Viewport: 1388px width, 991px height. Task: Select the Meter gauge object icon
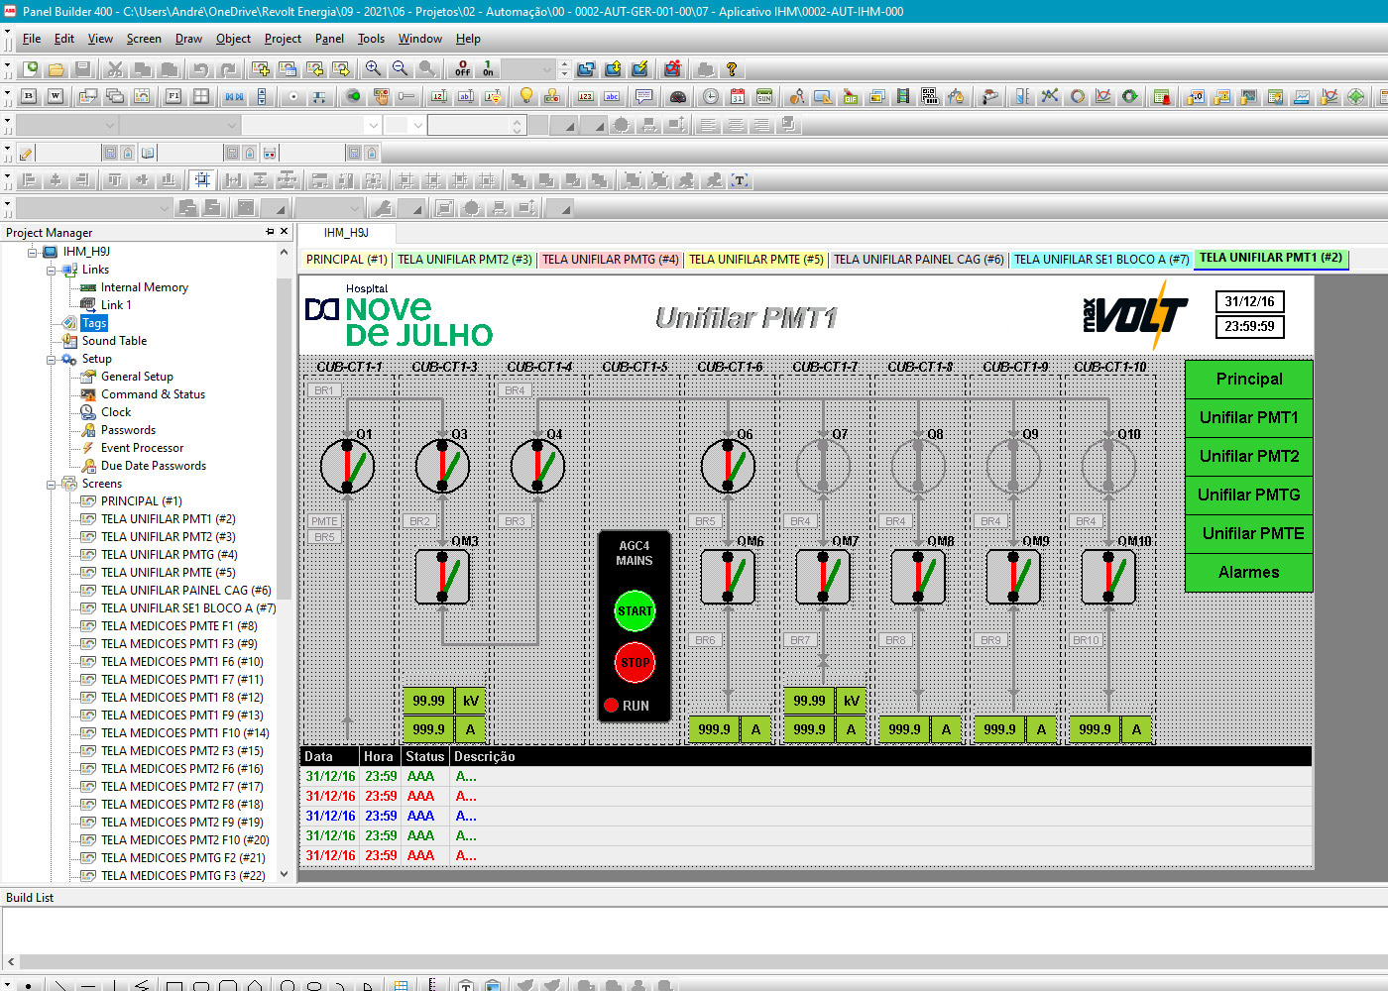[x=678, y=97]
